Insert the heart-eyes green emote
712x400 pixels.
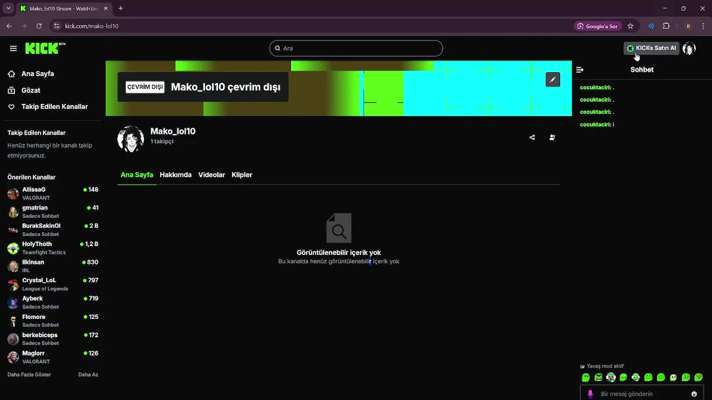(698, 377)
